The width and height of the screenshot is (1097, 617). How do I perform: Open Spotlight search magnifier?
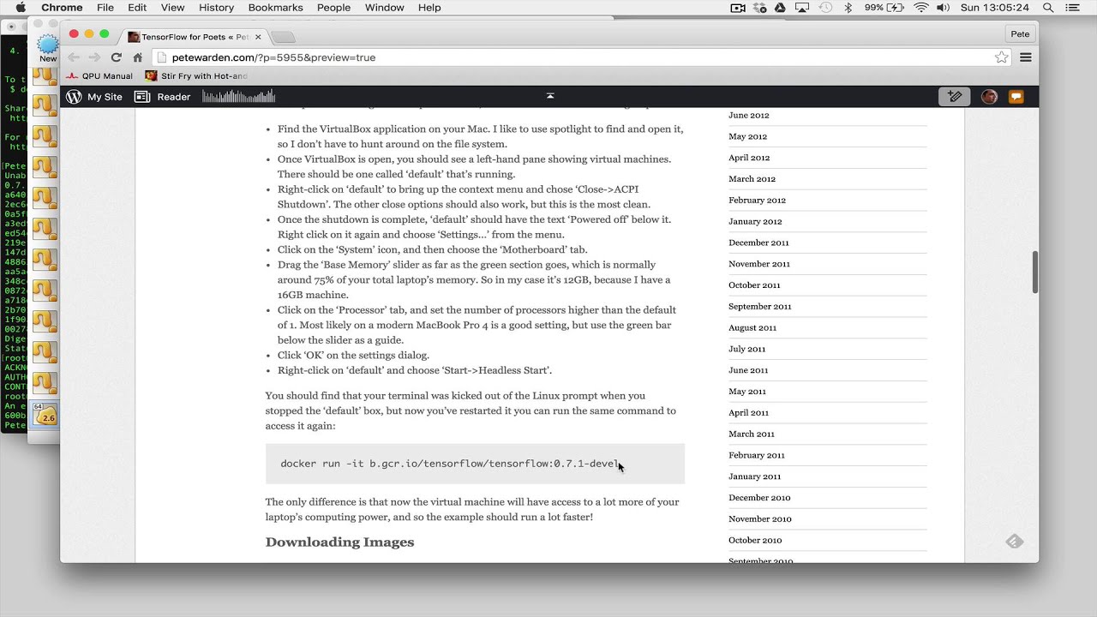[1047, 8]
